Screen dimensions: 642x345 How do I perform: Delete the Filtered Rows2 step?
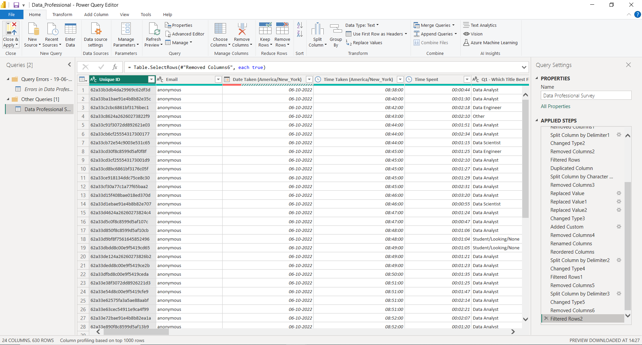[x=546, y=319]
